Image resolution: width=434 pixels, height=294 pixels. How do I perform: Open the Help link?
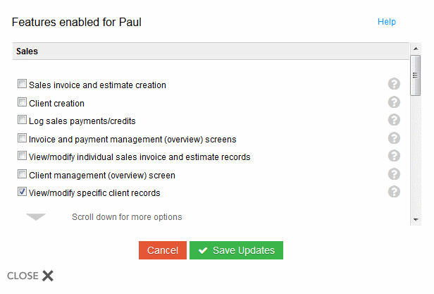coord(387,22)
